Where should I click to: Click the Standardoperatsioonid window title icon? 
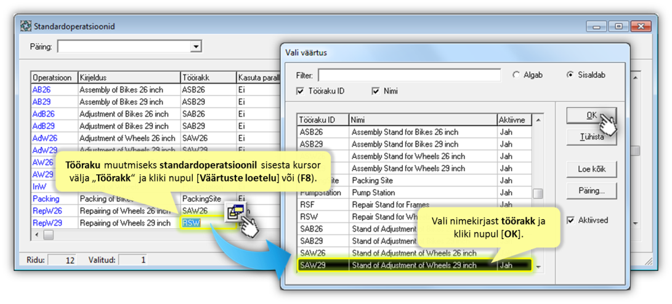tap(26, 26)
